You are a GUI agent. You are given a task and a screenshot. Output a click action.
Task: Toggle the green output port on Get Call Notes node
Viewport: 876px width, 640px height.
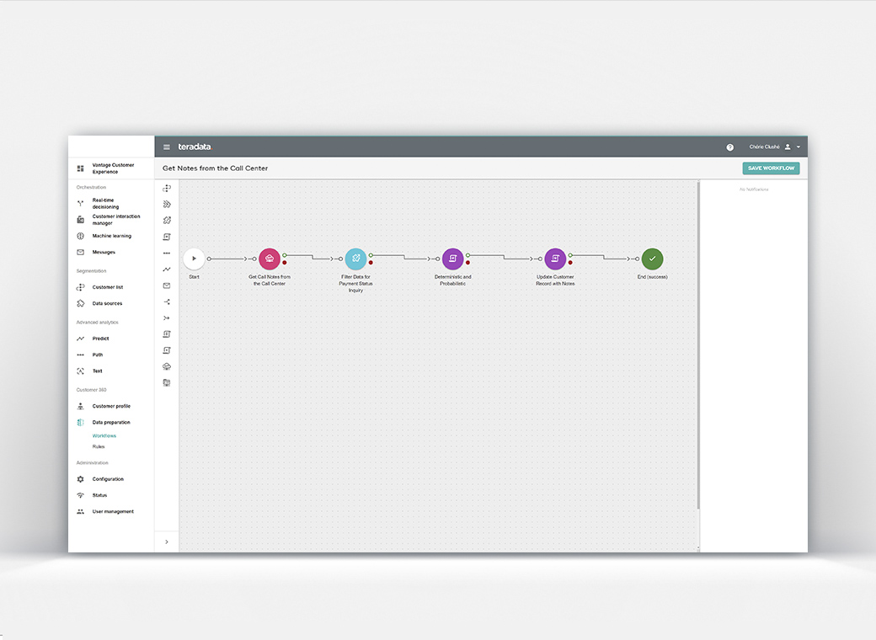[x=285, y=255]
